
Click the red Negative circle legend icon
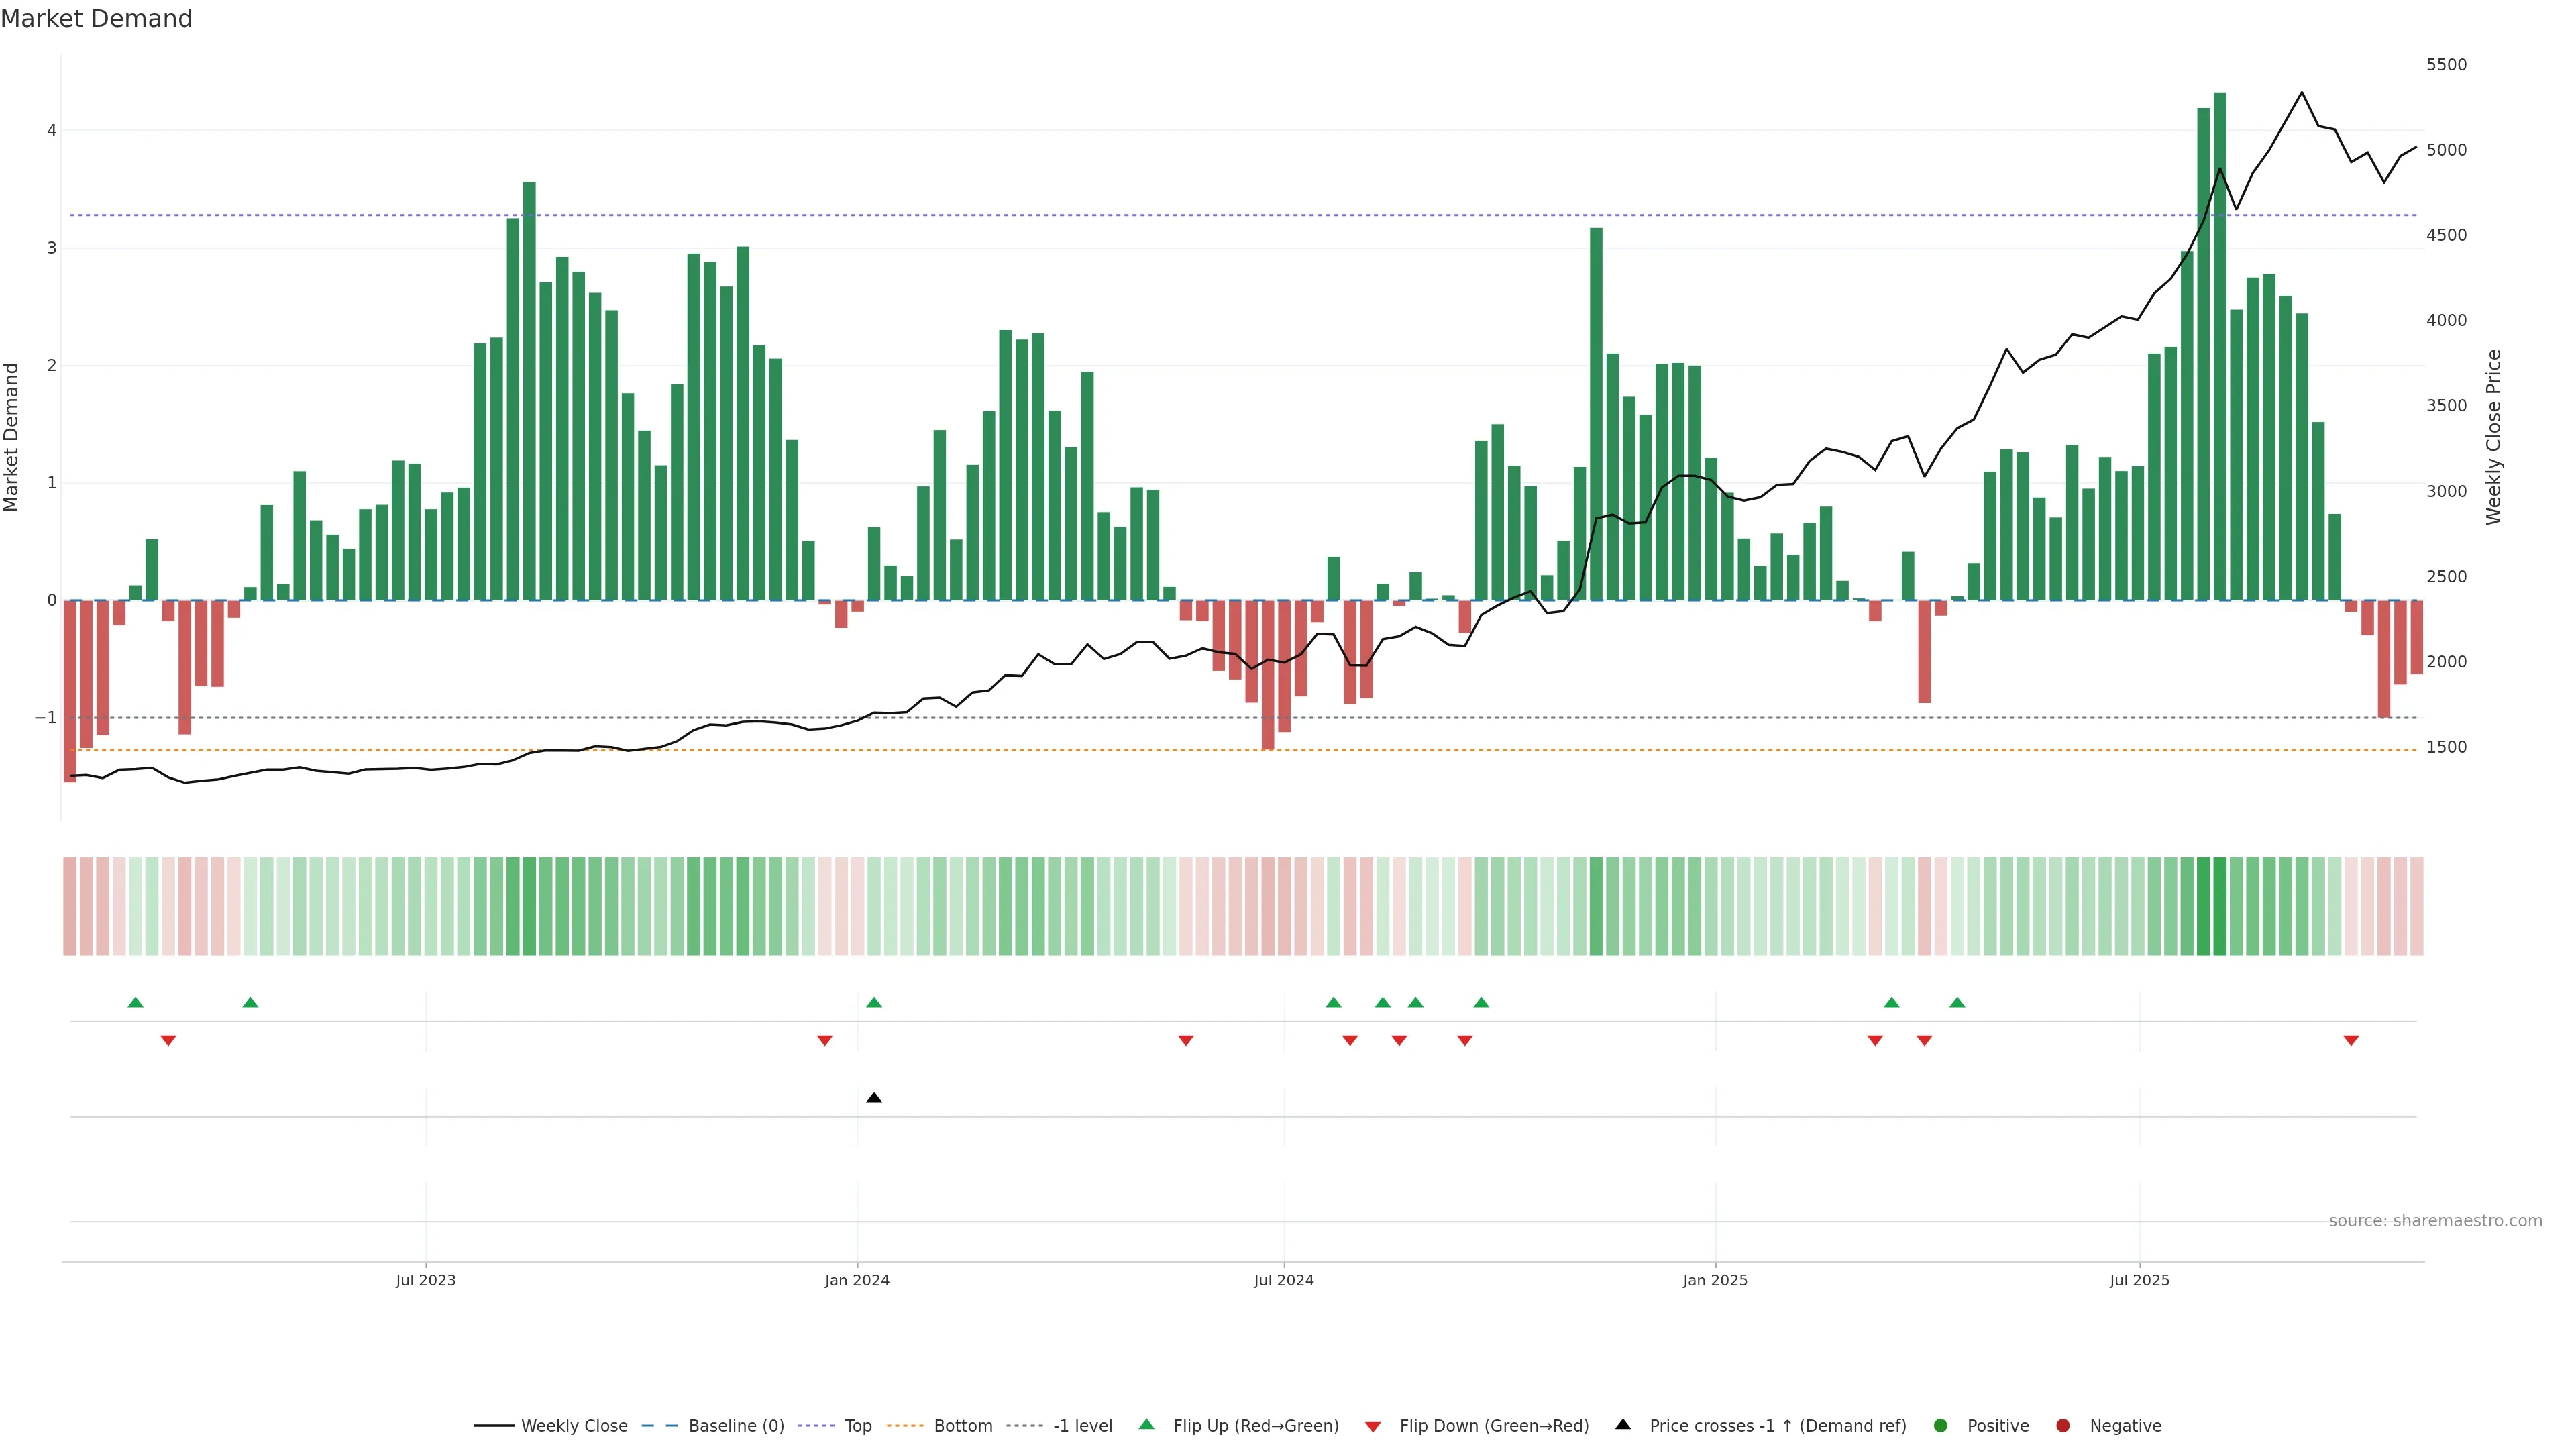tap(2063, 1425)
